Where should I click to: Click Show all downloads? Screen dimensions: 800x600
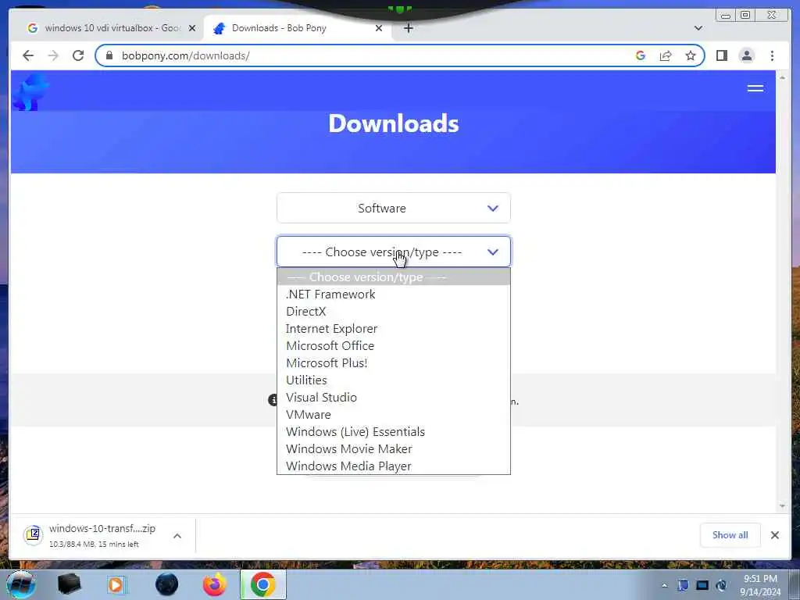730,535
